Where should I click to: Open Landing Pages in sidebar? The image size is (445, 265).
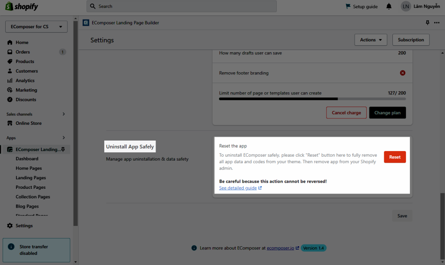(x=31, y=178)
